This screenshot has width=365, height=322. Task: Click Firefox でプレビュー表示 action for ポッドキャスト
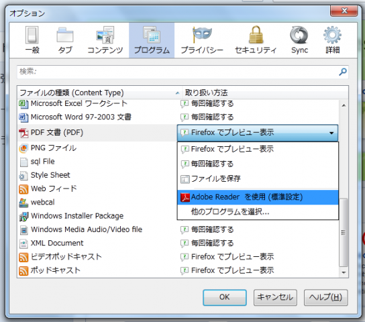[x=227, y=270]
